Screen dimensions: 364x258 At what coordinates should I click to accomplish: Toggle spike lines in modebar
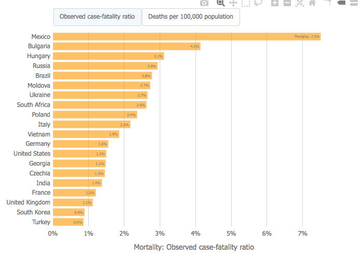coord(328,3)
